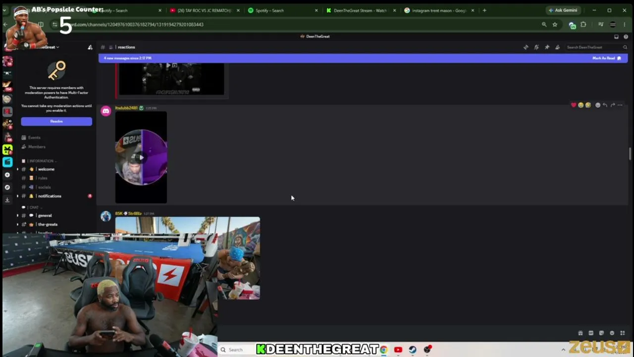Viewport: 634px width, 357px height.
Task: Play Itsdubb2481's video attachment
Action: tap(141, 158)
